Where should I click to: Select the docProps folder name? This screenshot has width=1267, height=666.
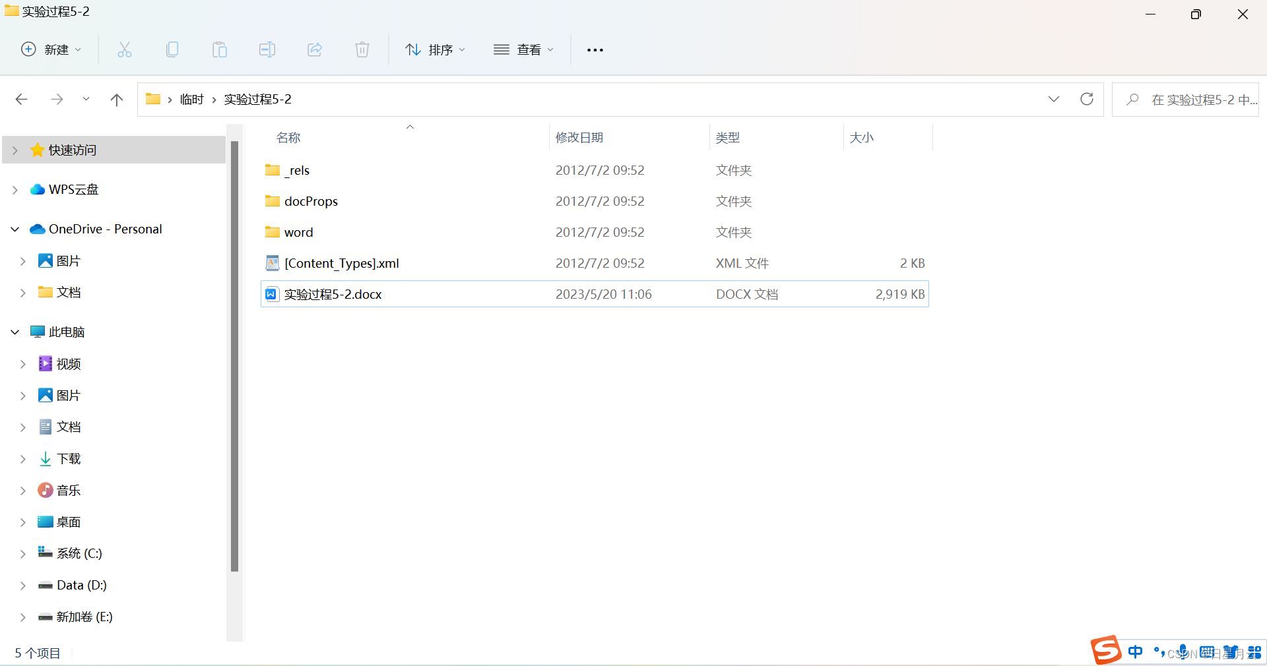tap(311, 201)
